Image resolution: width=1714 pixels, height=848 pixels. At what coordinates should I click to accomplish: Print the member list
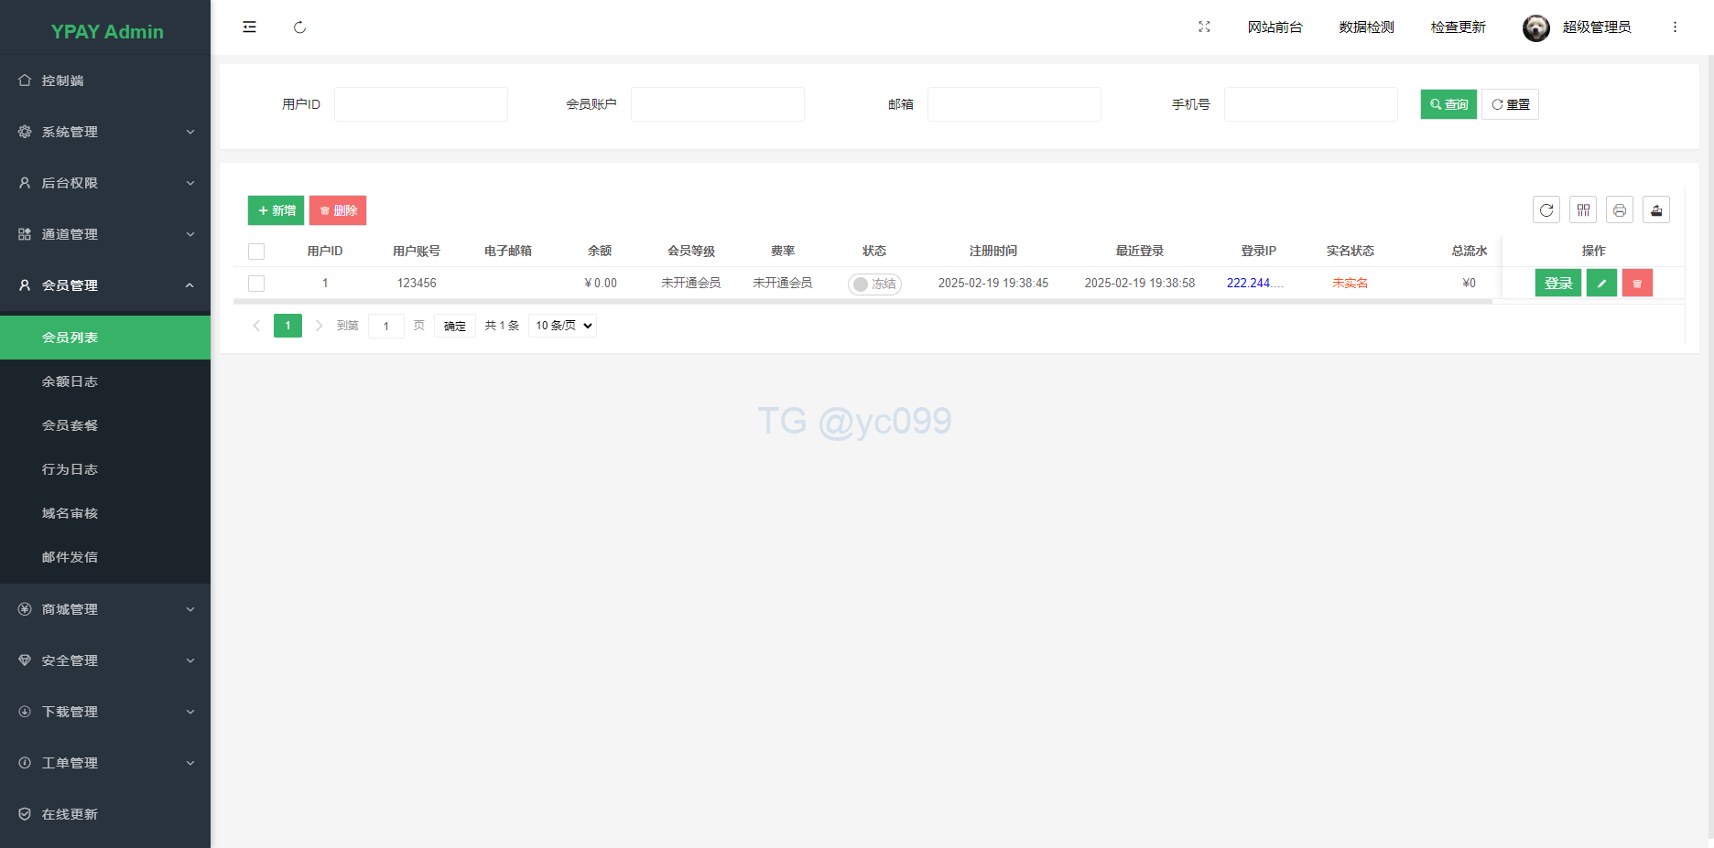1620,209
